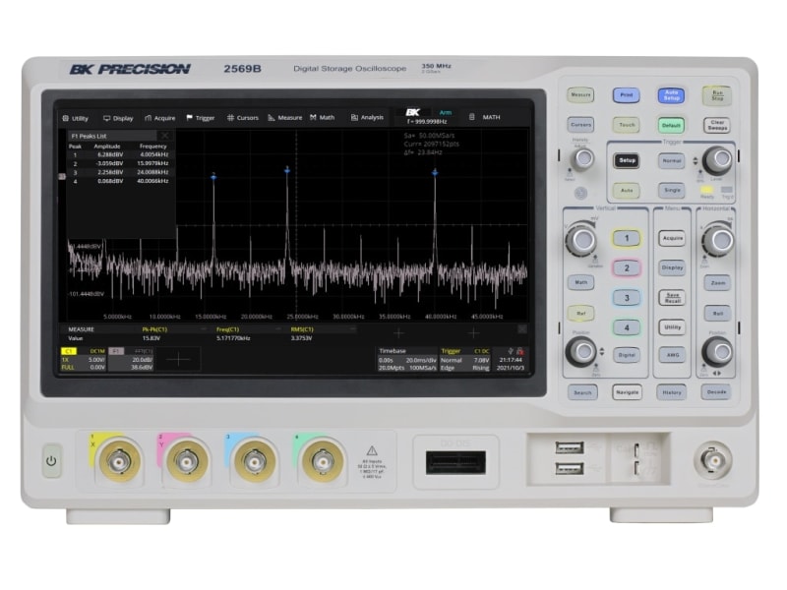Open the C1 channel descriptor box
Screen dimensions: 787x590
click(x=84, y=359)
